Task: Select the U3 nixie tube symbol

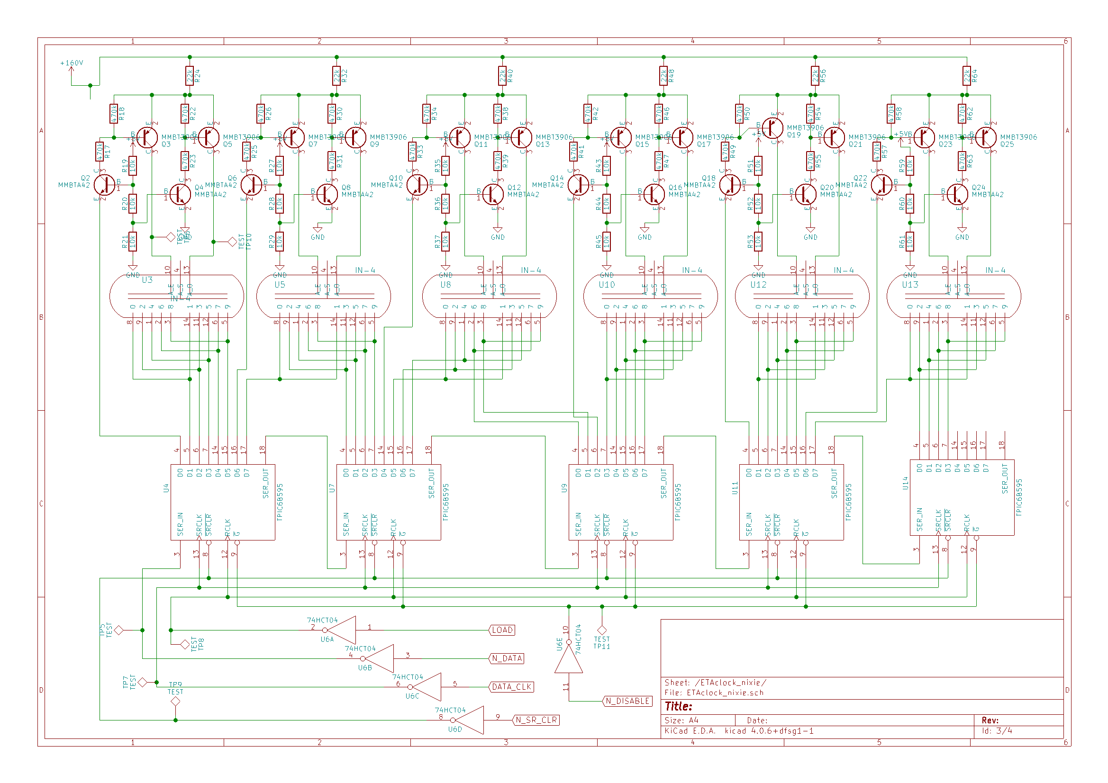Action: [x=177, y=296]
